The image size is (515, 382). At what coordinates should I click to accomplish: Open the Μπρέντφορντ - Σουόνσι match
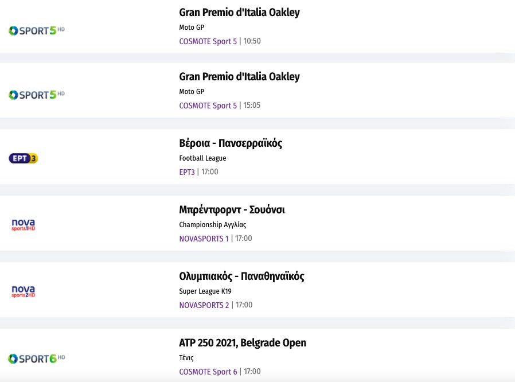click(232, 210)
